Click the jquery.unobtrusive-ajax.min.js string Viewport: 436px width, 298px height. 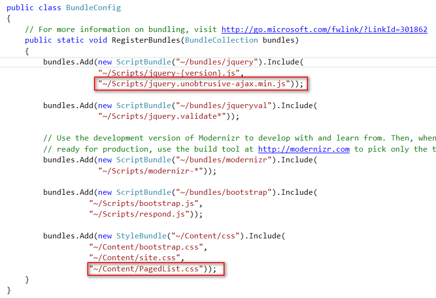[194, 84]
